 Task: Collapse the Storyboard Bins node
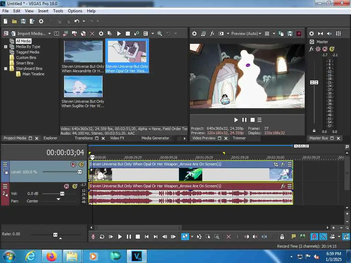5,68
